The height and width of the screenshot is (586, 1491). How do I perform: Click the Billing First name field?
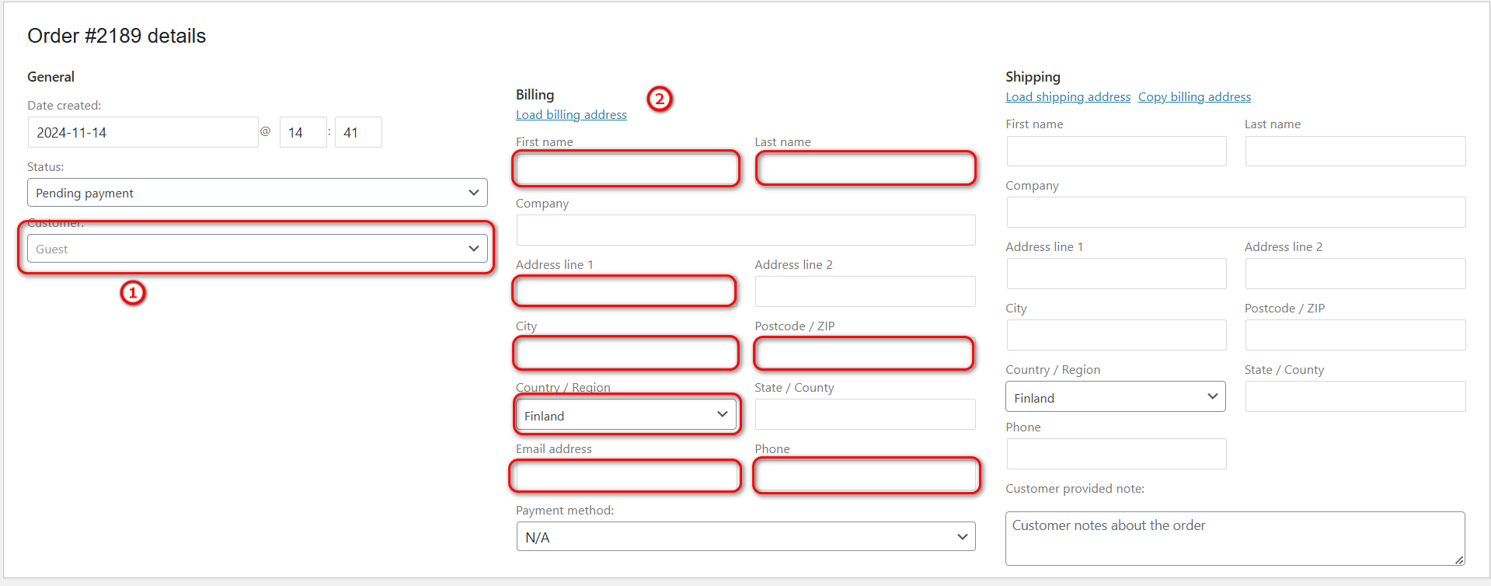tap(626, 169)
